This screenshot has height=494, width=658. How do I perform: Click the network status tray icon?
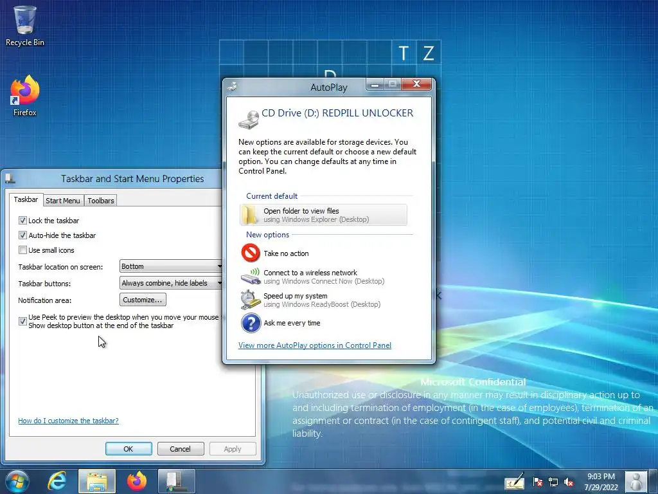click(x=553, y=482)
